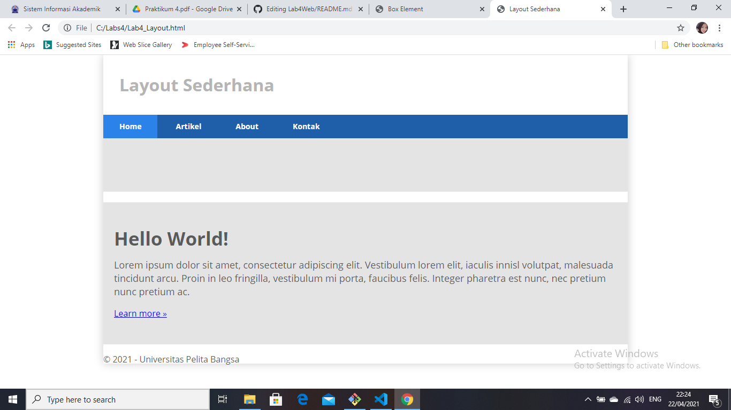Reload the current page

coord(46,28)
